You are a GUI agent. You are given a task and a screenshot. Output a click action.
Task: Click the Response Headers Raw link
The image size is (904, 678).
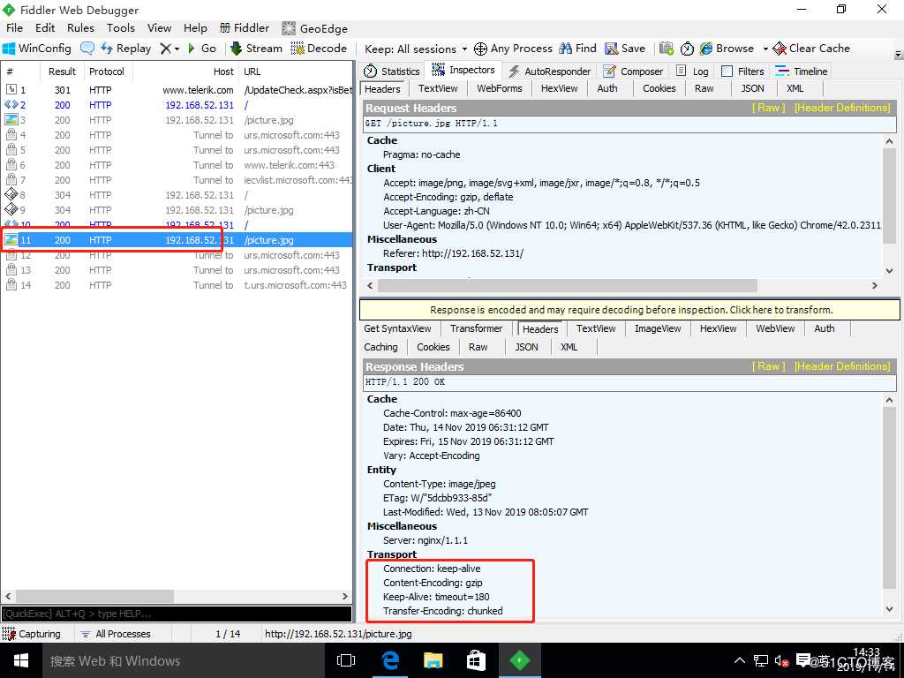point(769,366)
